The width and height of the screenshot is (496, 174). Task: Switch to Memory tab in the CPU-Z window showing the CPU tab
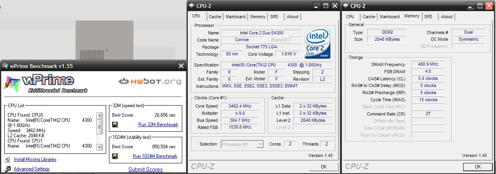point(258,17)
